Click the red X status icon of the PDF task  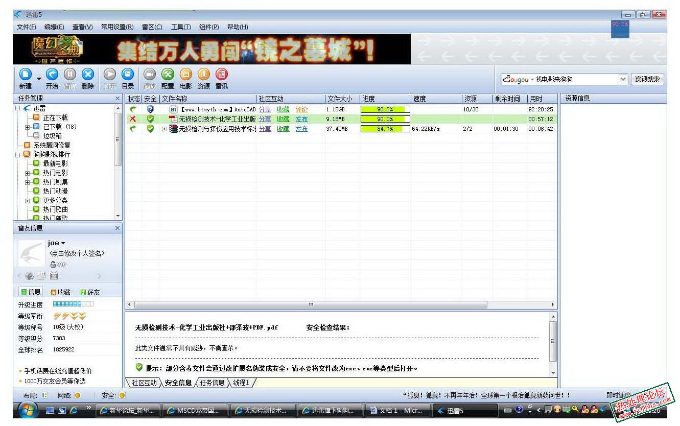point(133,119)
